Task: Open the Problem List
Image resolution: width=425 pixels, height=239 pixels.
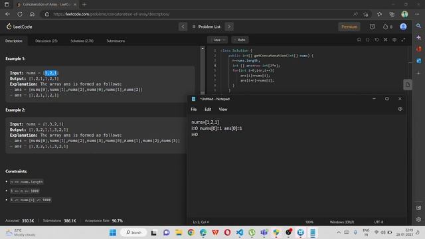Action: coord(207,27)
